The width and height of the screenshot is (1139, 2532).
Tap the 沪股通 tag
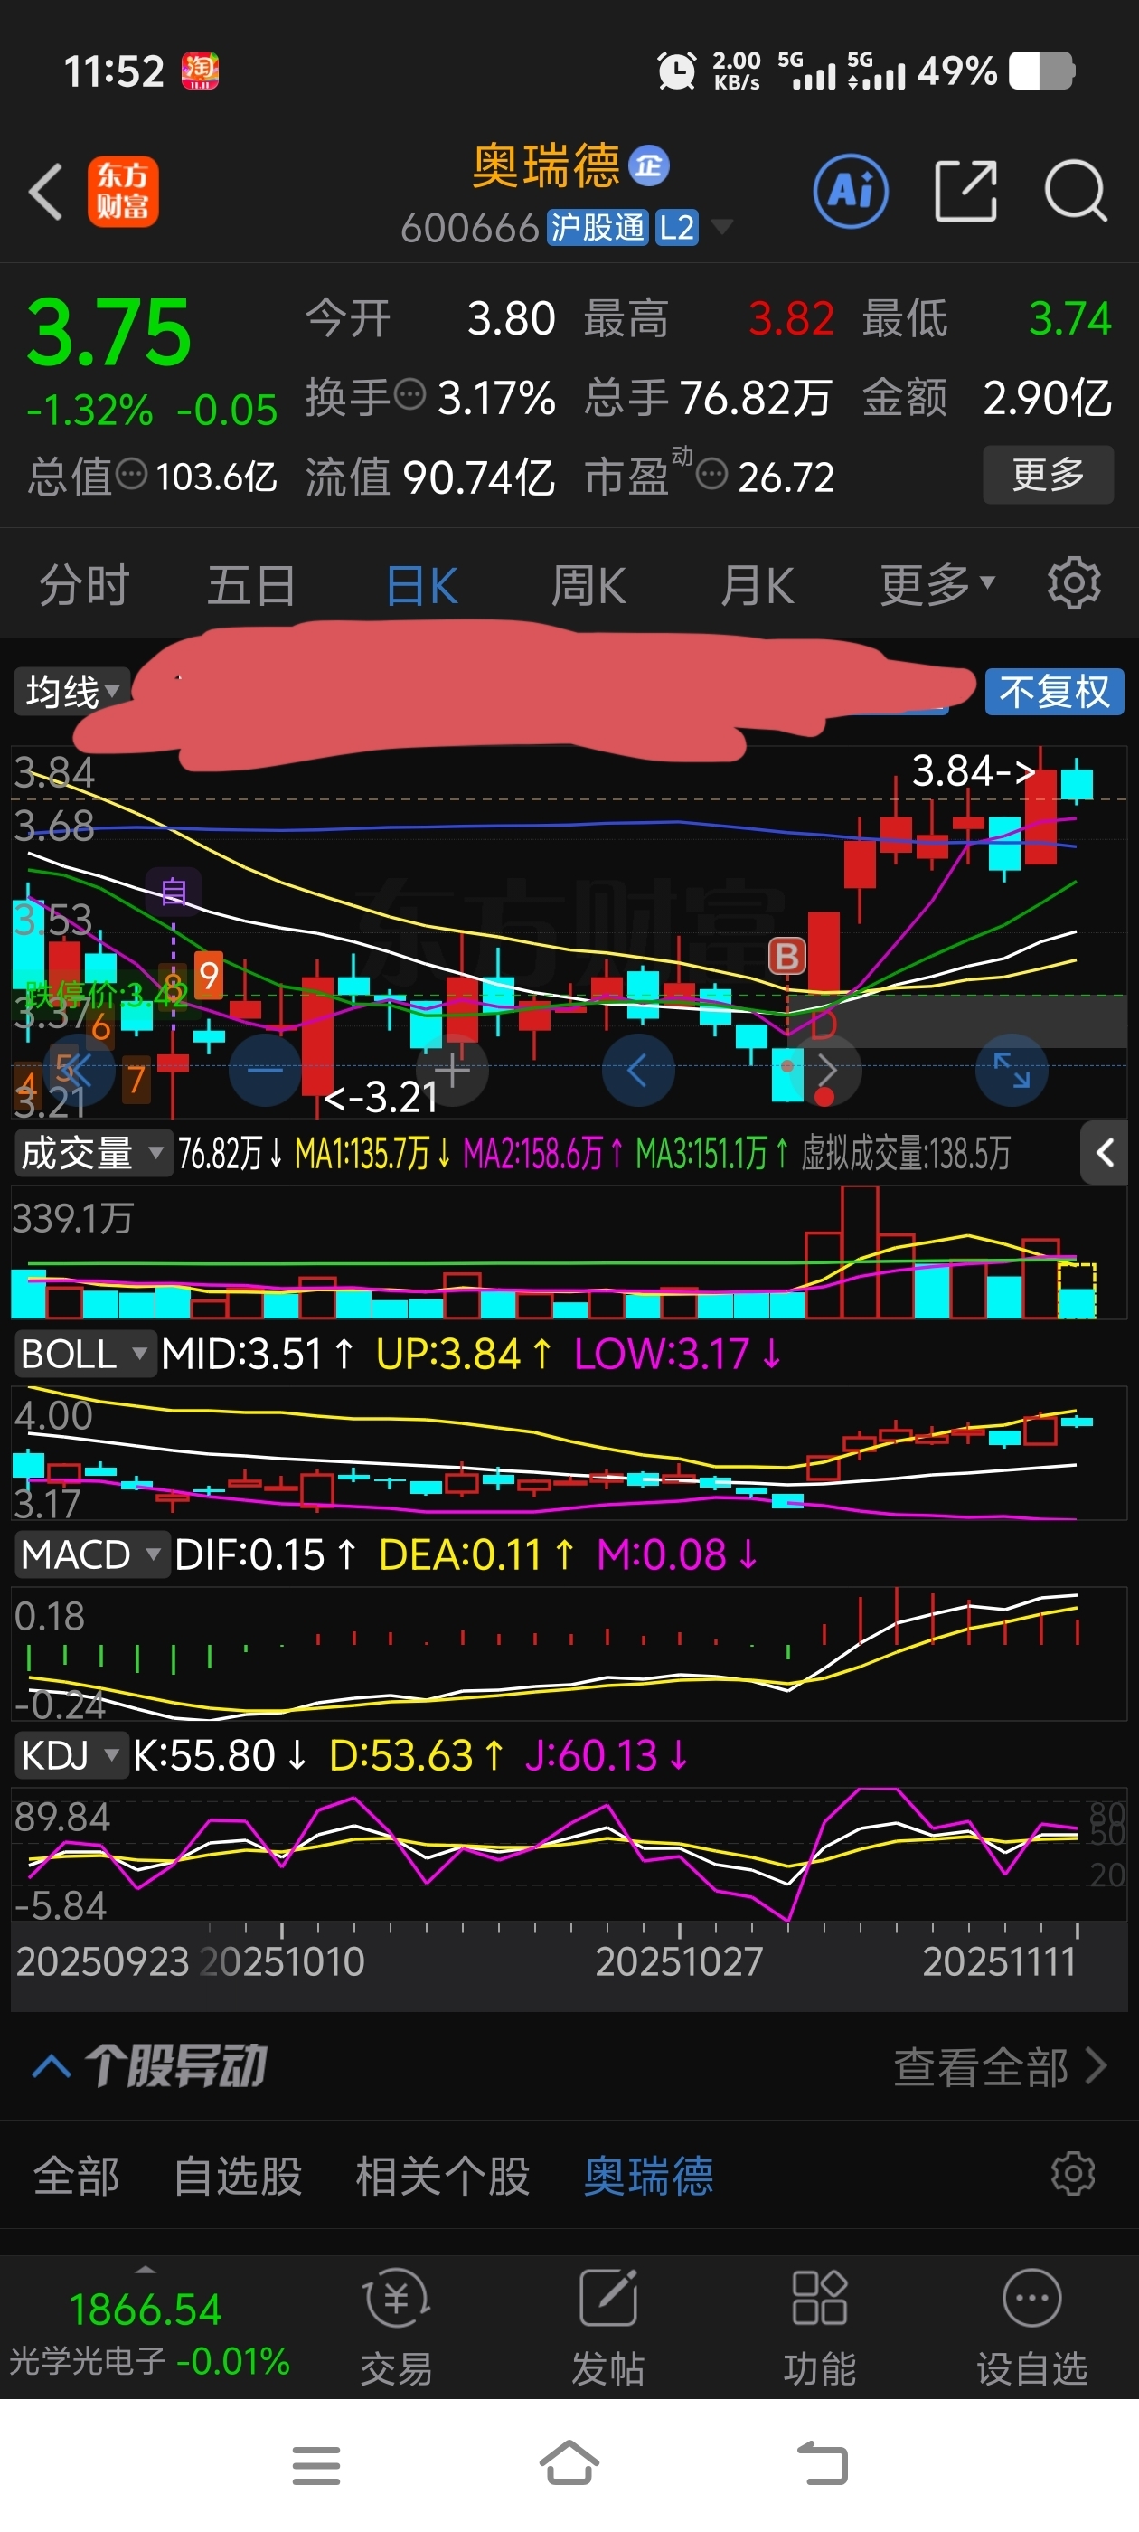click(x=597, y=227)
